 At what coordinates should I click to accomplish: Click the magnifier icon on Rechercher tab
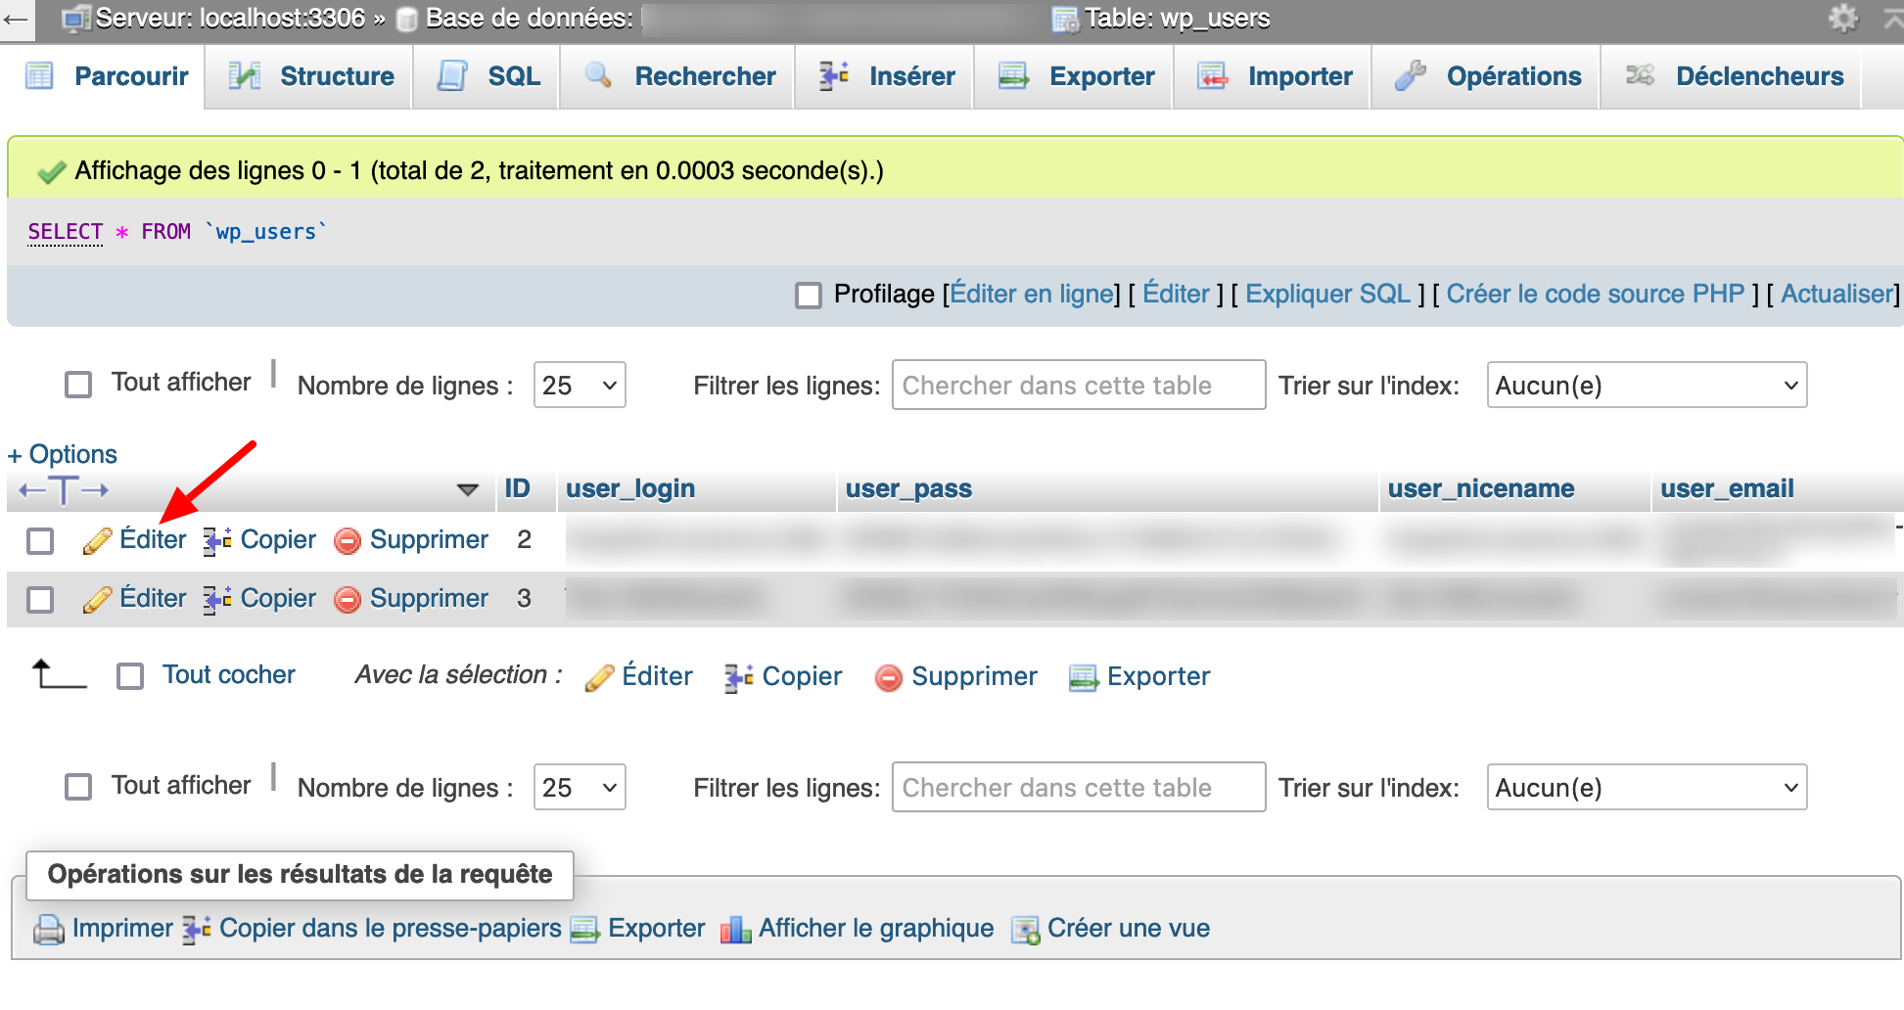point(598,75)
